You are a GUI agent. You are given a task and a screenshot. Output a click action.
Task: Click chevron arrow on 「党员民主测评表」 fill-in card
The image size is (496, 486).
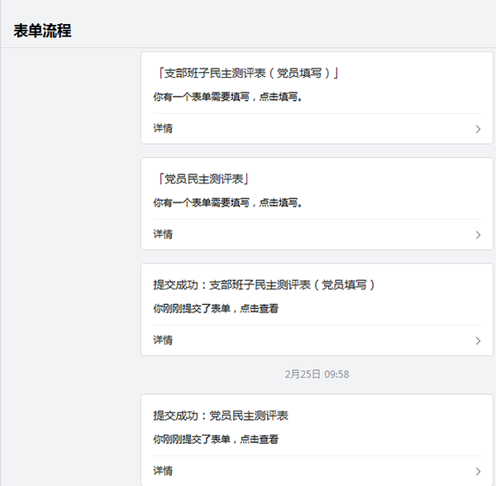coord(478,235)
